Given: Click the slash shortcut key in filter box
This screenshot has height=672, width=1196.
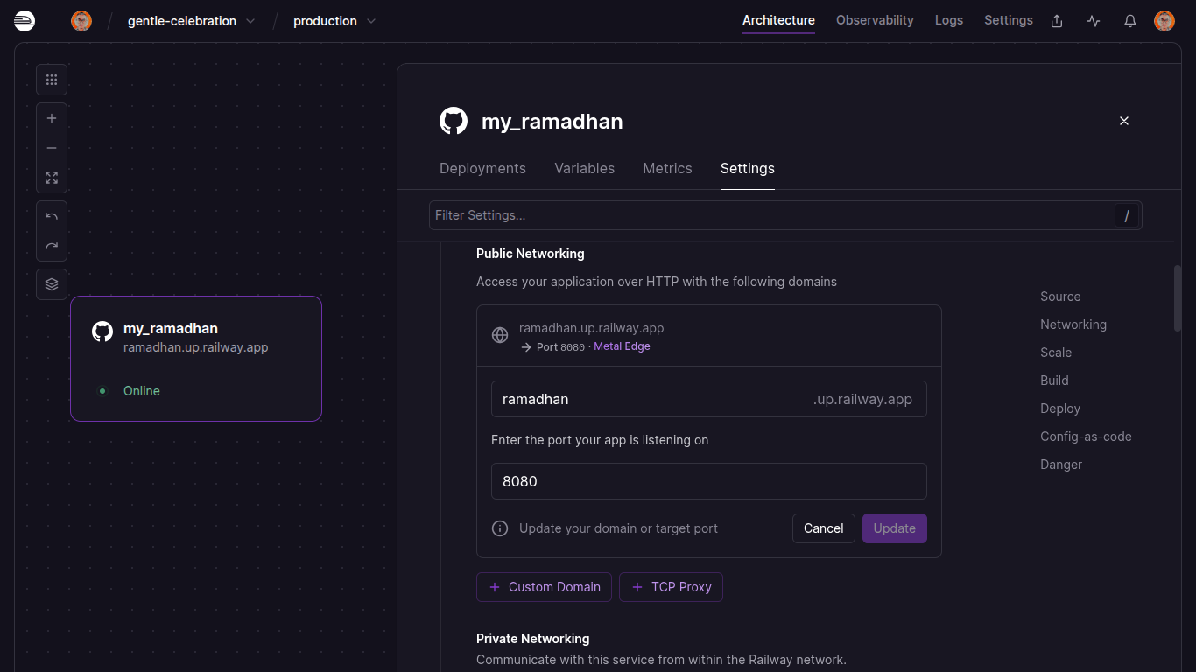Looking at the screenshot, I should coord(1127,215).
